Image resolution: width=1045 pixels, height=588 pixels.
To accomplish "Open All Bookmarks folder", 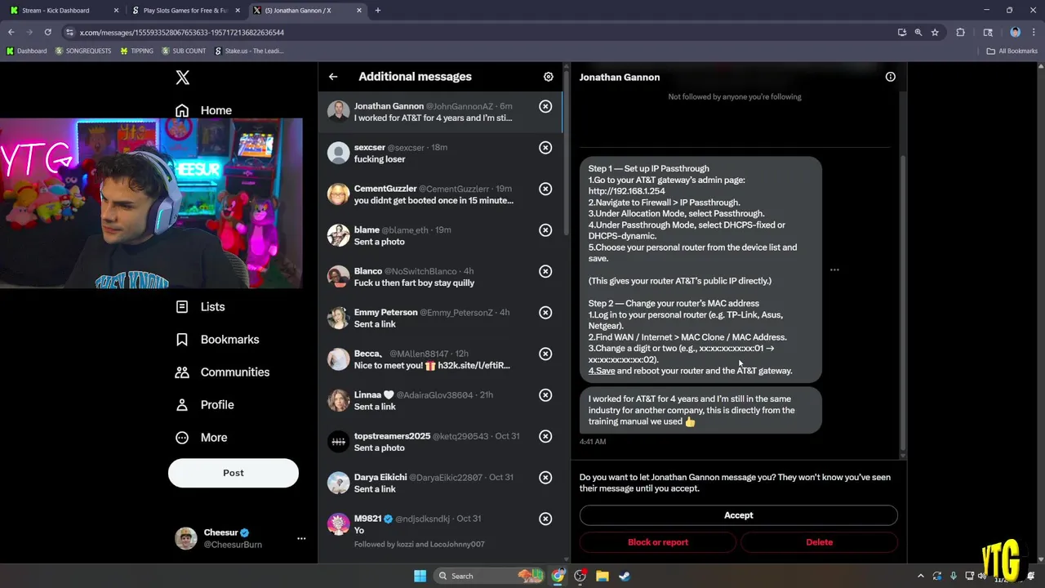I will tap(1012, 51).
